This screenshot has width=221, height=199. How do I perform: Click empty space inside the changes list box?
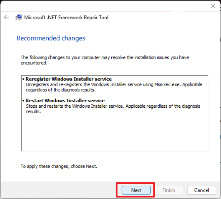pyautogui.click(x=114, y=133)
